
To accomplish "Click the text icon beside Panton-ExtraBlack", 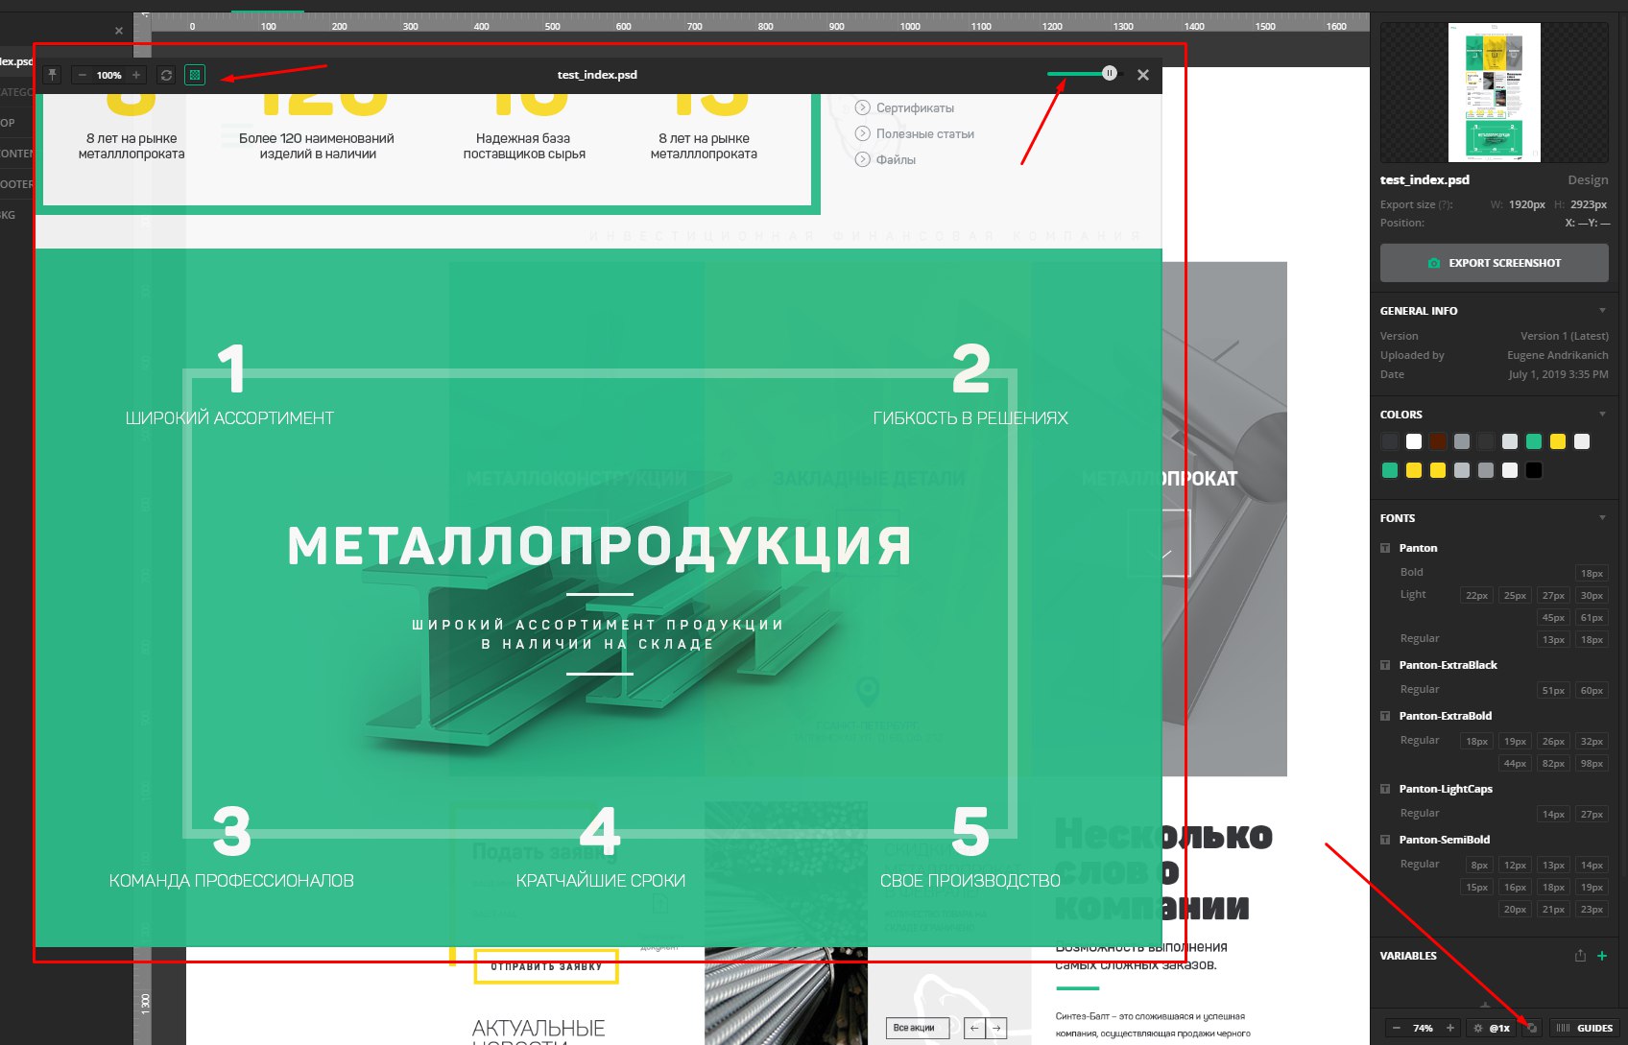I will click(1385, 665).
